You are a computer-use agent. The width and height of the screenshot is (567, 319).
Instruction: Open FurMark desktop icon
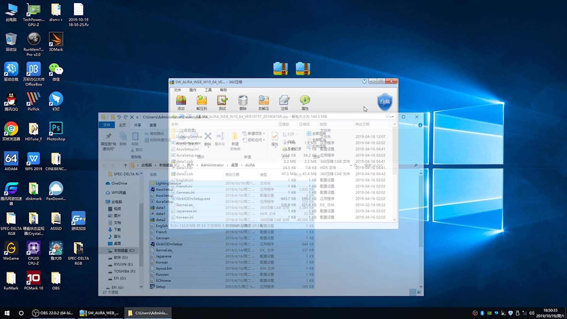coord(11,281)
